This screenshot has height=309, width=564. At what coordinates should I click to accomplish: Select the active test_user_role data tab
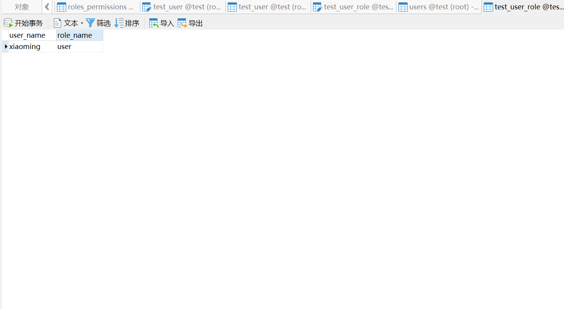coord(523,7)
